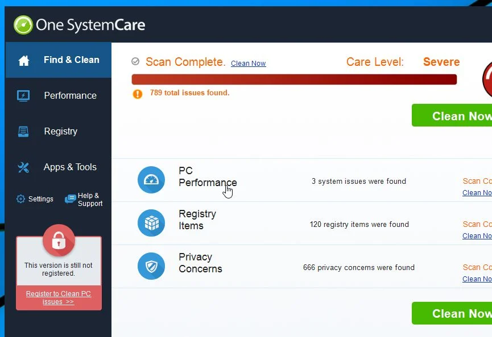
Task: Click the Apps & Tools wrench icon
Action: [x=23, y=167]
